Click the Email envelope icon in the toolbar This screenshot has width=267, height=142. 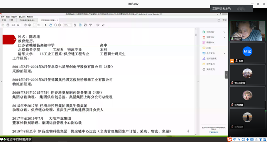(x=13, y=25)
